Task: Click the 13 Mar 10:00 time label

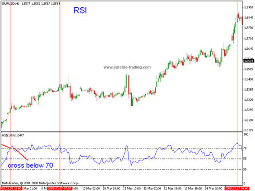Action: point(193,188)
